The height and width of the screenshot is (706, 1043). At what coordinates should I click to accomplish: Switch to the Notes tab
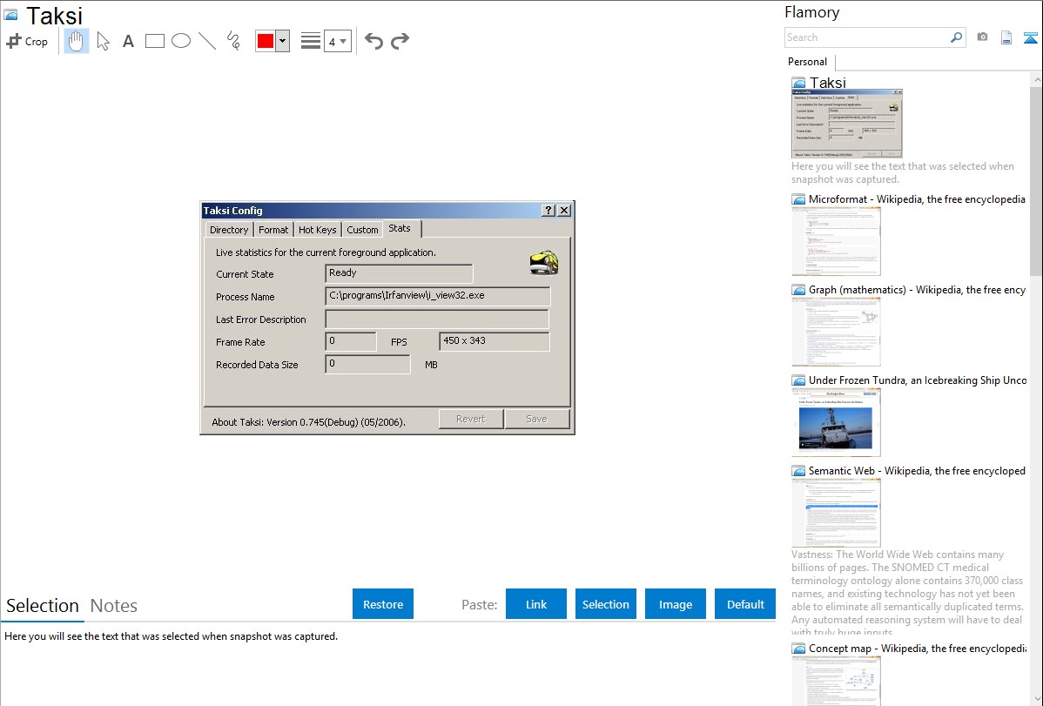tap(114, 606)
